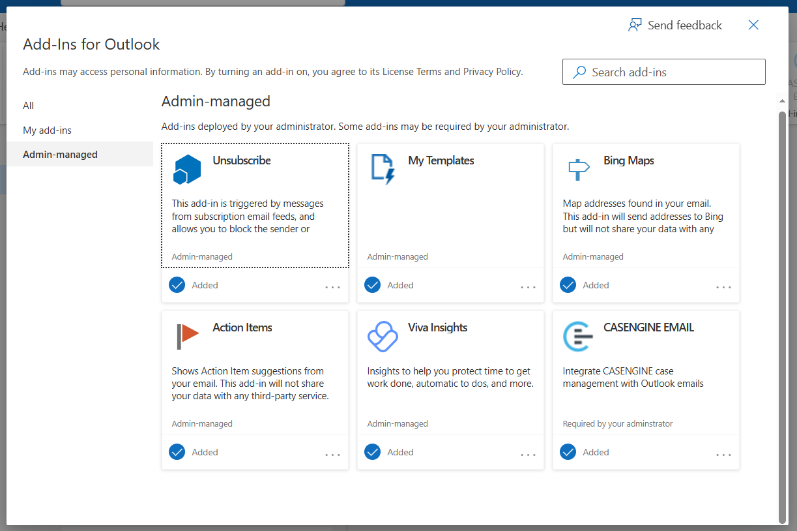Click the dialog vertical scrollbar
797x531 pixels.
pos(783,316)
